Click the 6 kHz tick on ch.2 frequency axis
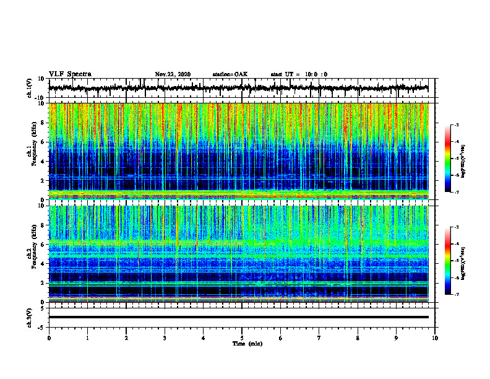The image size is (490, 379). point(43,245)
